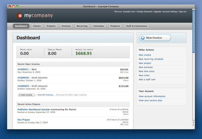Click the scrollbar down arrow
202x139 pixels.
pos(193,125)
